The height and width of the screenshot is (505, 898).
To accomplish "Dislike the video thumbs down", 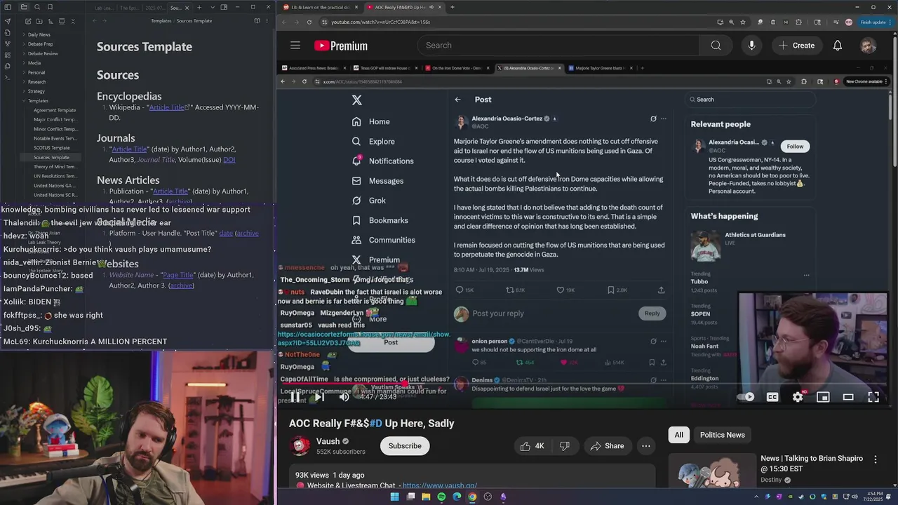I will pos(565,446).
